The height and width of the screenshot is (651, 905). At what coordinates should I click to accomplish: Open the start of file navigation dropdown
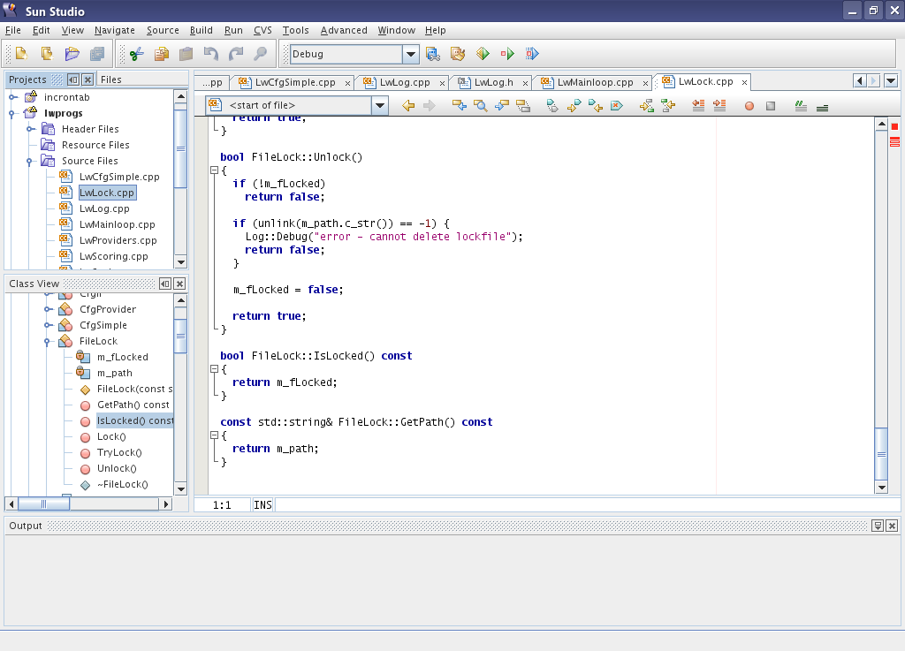coord(380,105)
